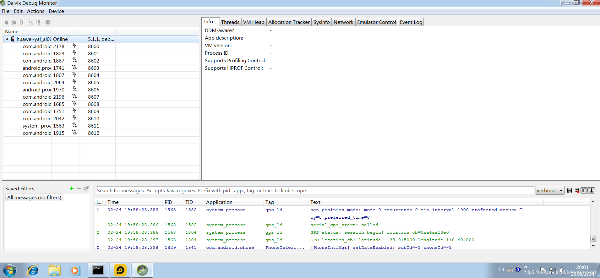Click the CH input language indicator
Viewport: 600px width, 278px height.
[501, 270]
